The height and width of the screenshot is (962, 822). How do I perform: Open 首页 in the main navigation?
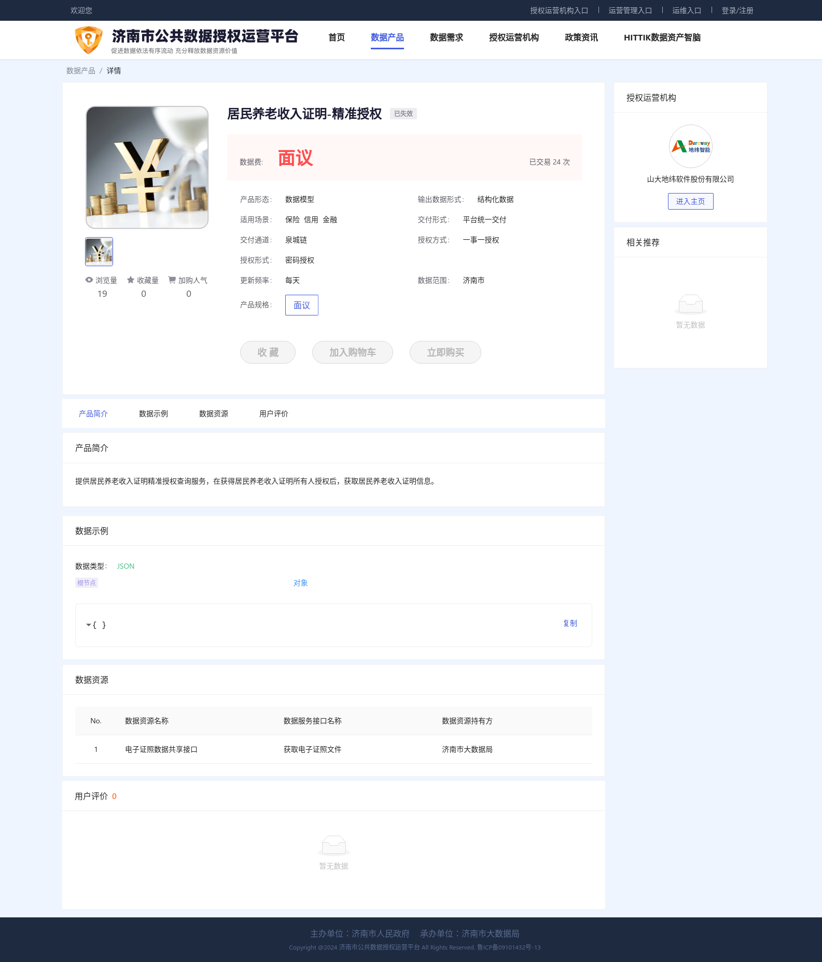[x=337, y=37]
